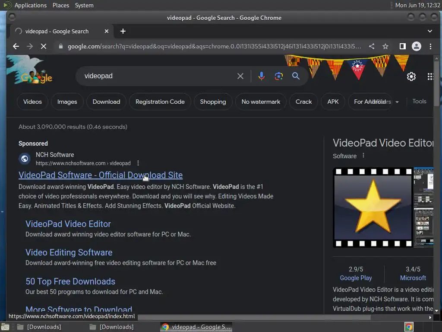Click in the videopad search field
The width and height of the screenshot is (442, 332).
pyautogui.click(x=158, y=76)
